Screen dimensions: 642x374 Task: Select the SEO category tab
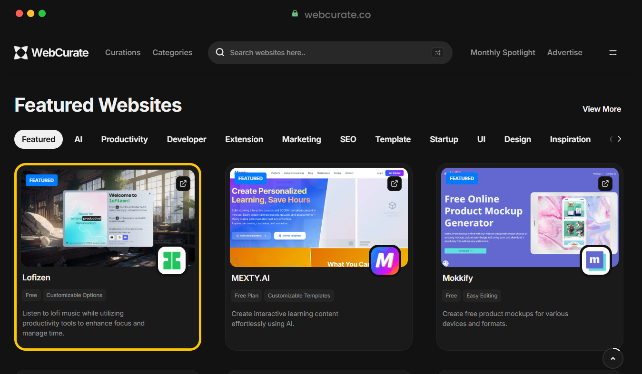(x=348, y=139)
